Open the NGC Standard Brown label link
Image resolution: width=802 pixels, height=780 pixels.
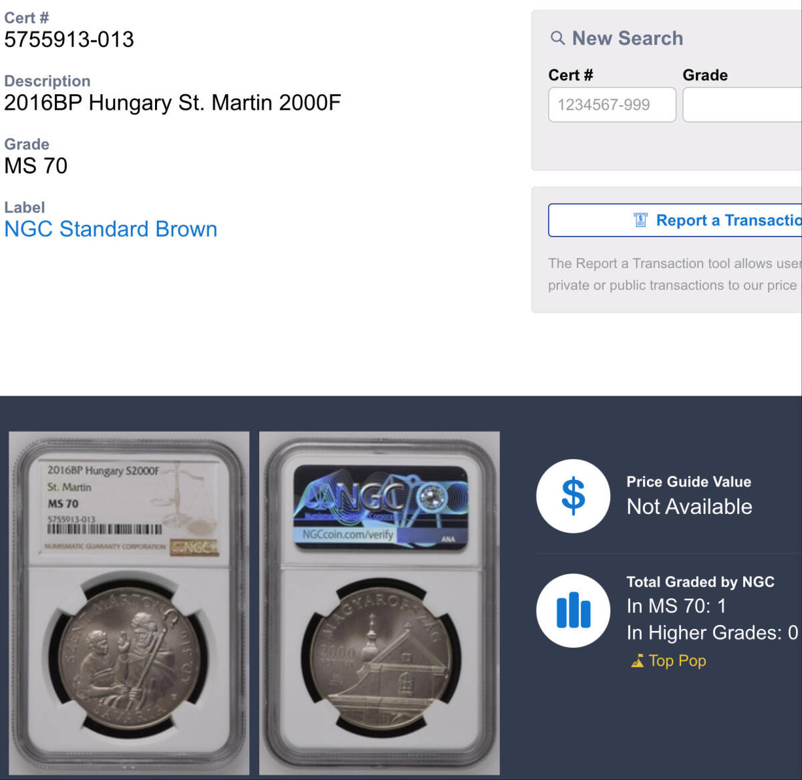pyautogui.click(x=111, y=229)
